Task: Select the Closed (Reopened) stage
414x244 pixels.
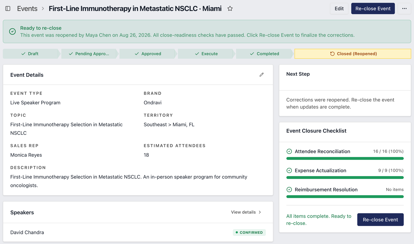Action: 353,54
